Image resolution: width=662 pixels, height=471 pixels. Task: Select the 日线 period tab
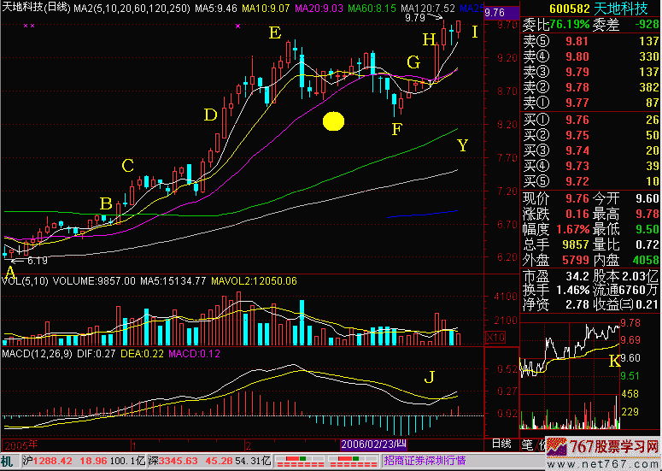tap(501, 444)
